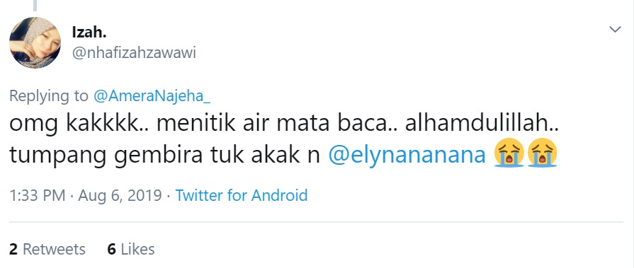The width and height of the screenshot is (634, 268).
Task: Click Izah's profile avatar photo
Action: pyautogui.click(x=35, y=43)
